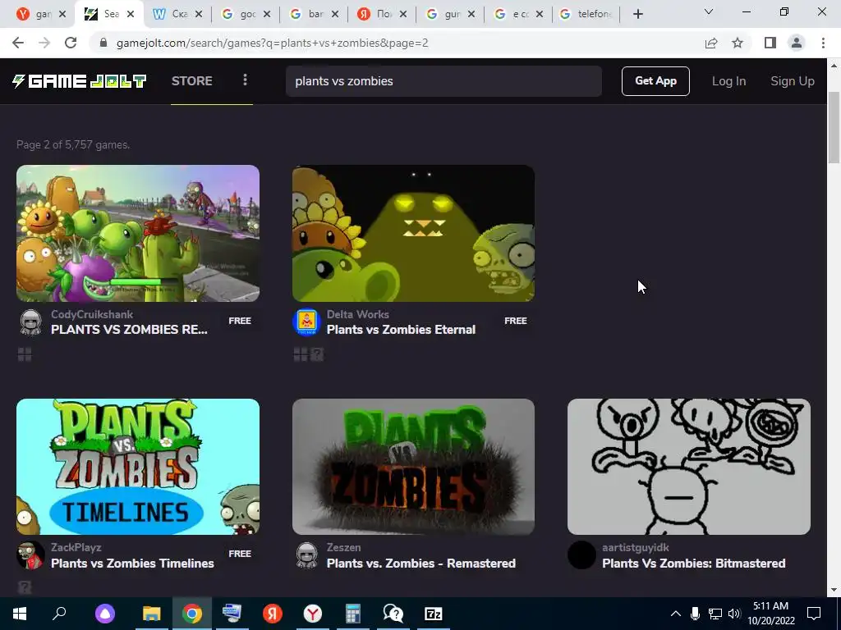Open the Calculator taskbar icon

(x=353, y=614)
